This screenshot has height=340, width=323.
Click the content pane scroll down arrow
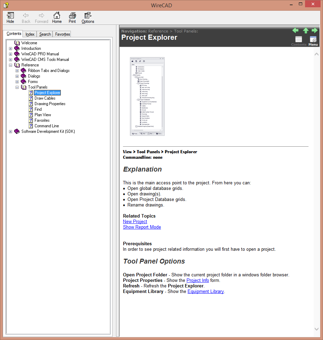(x=316, y=329)
